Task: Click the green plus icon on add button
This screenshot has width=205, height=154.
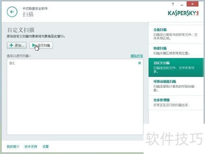Action: [11, 45]
